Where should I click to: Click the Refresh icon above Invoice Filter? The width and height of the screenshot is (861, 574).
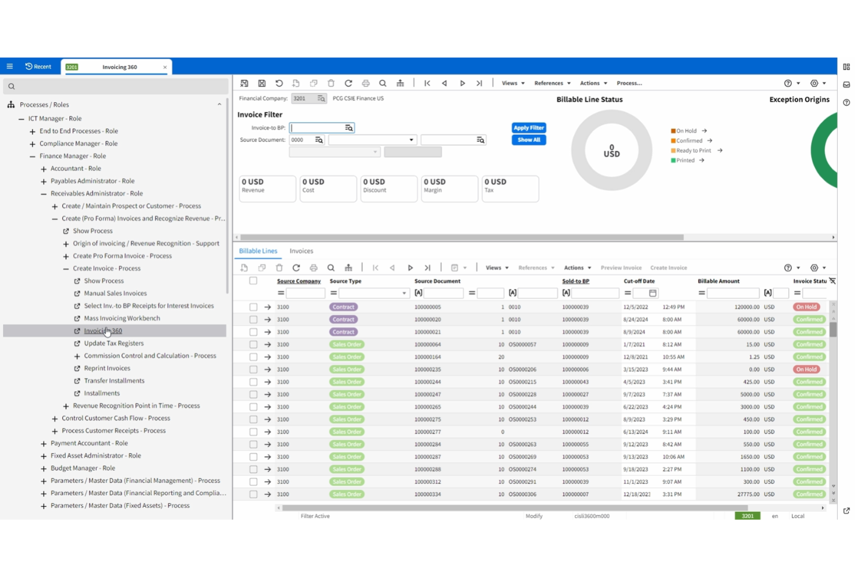coord(348,83)
